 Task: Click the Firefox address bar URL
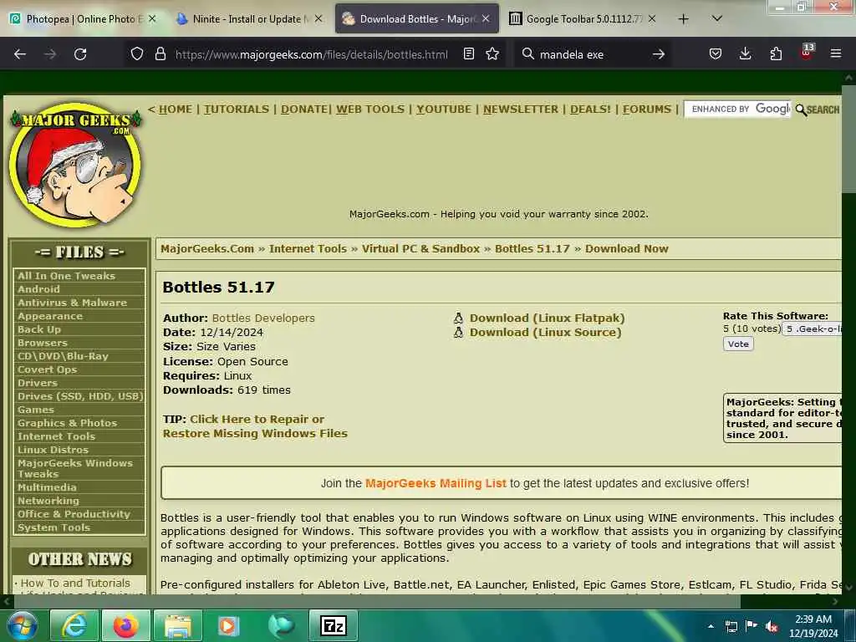[x=311, y=54]
